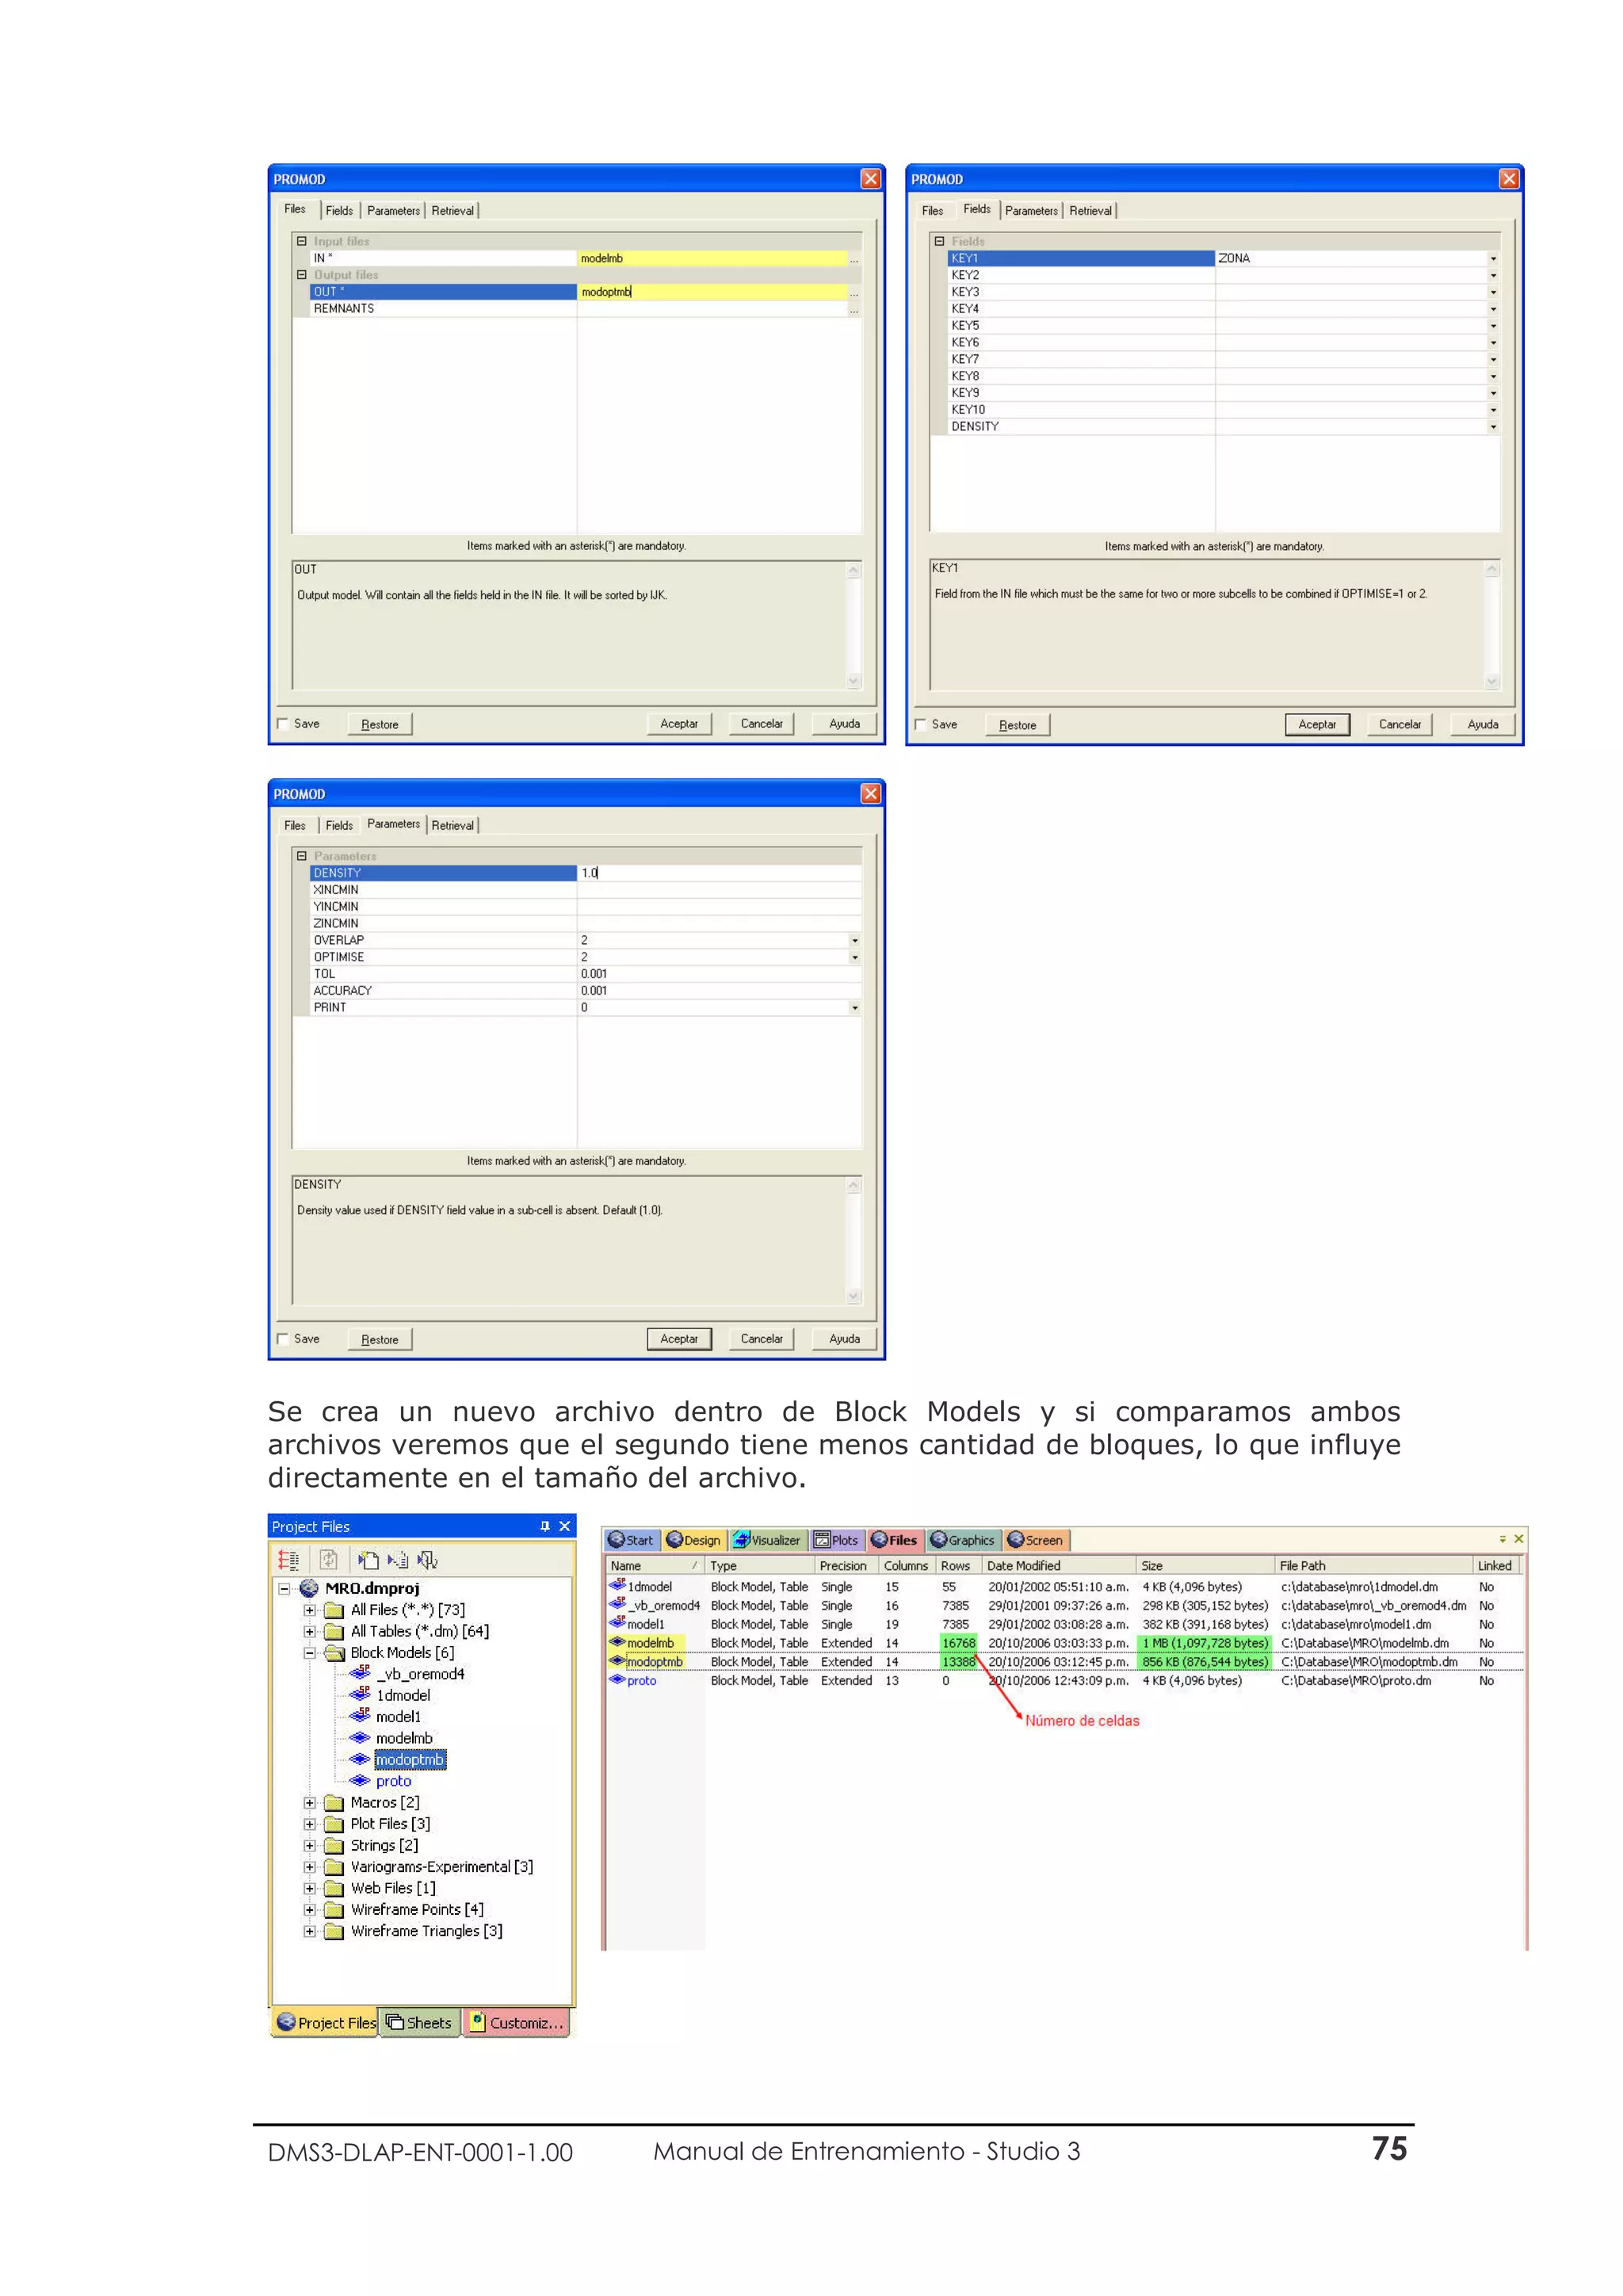Click Aceptar in the Parameters PROMOD dialog
1623x2296 pixels.
tap(679, 1339)
